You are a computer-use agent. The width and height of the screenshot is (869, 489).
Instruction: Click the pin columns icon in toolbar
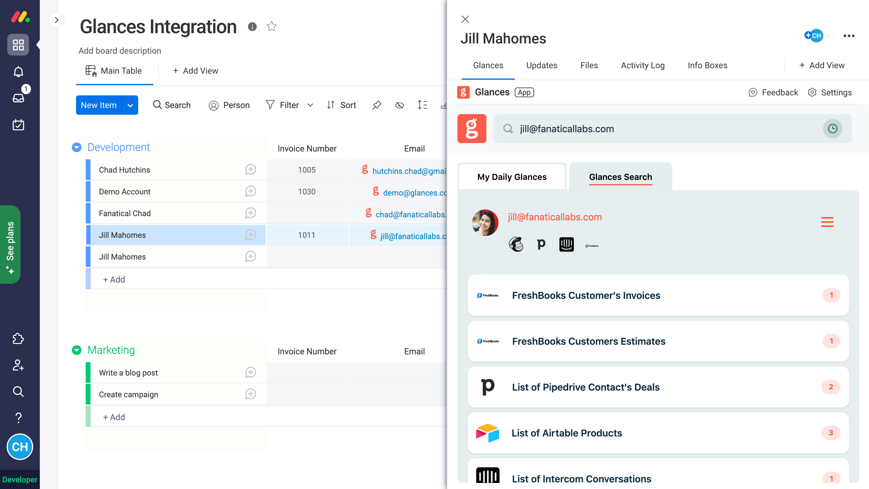tap(377, 105)
